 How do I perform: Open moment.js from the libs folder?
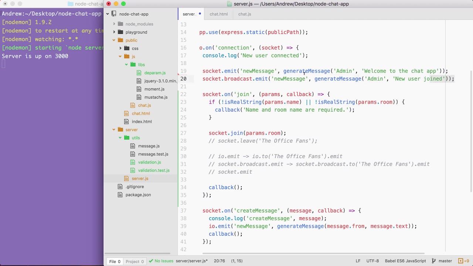click(154, 89)
